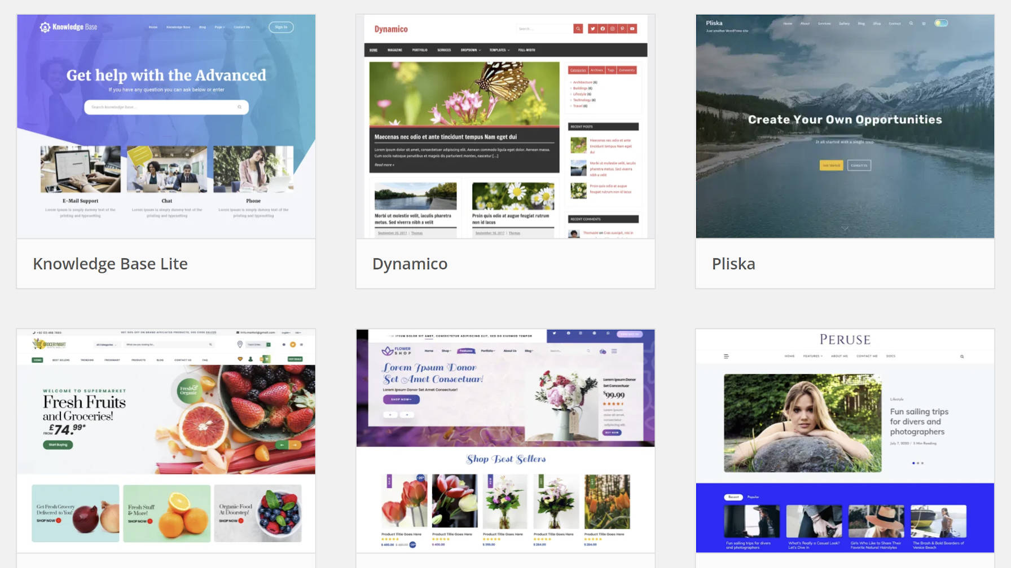Image resolution: width=1011 pixels, height=568 pixels.
Task: Click the Read more link in Dynamico
Action: 384,165
